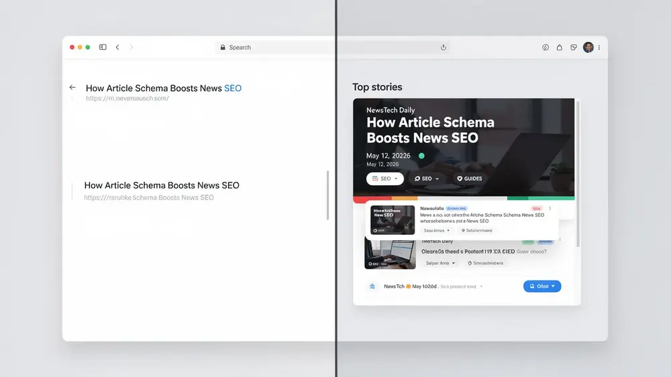The image size is (671, 377).
Task: Open the browser three-dot menu
Action: click(599, 47)
